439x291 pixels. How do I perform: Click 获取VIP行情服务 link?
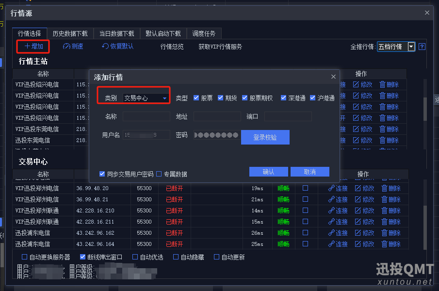[x=220, y=47]
